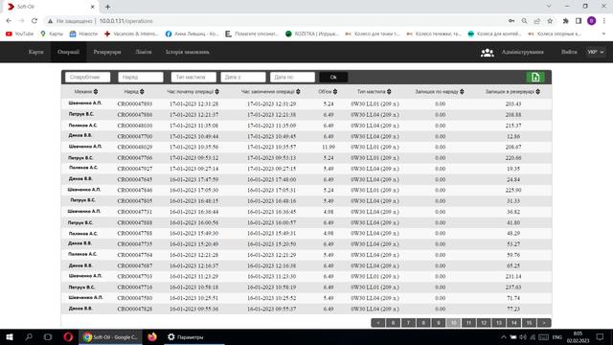Click the Ok filter button

point(333,77)
